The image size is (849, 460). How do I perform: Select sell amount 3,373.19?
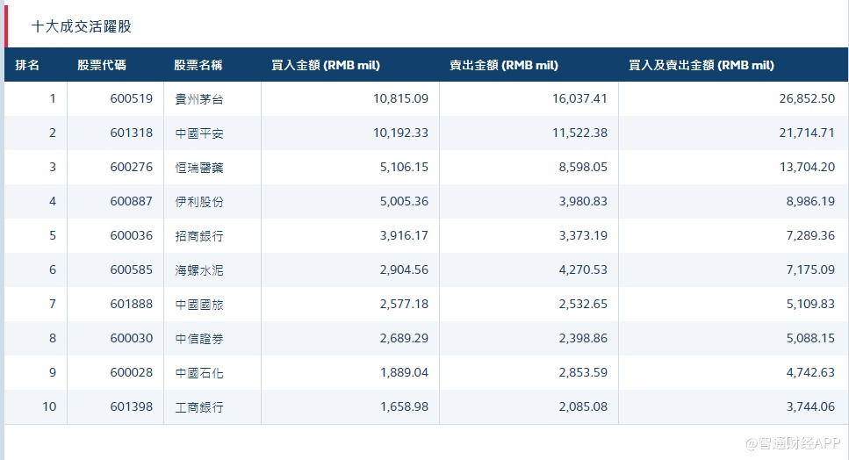click(x=583, y=235)
